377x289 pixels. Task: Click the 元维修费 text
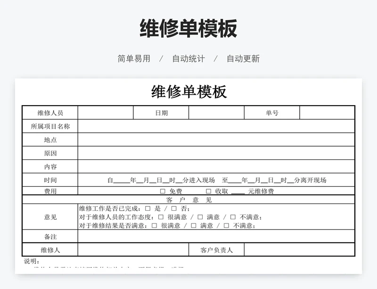pos(261,191)
